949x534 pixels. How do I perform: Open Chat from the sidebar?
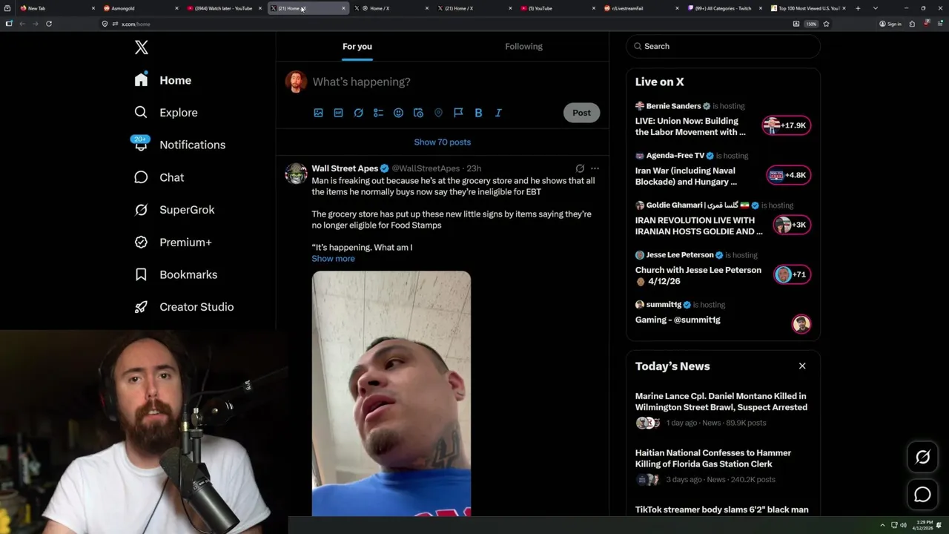[159, 177]
